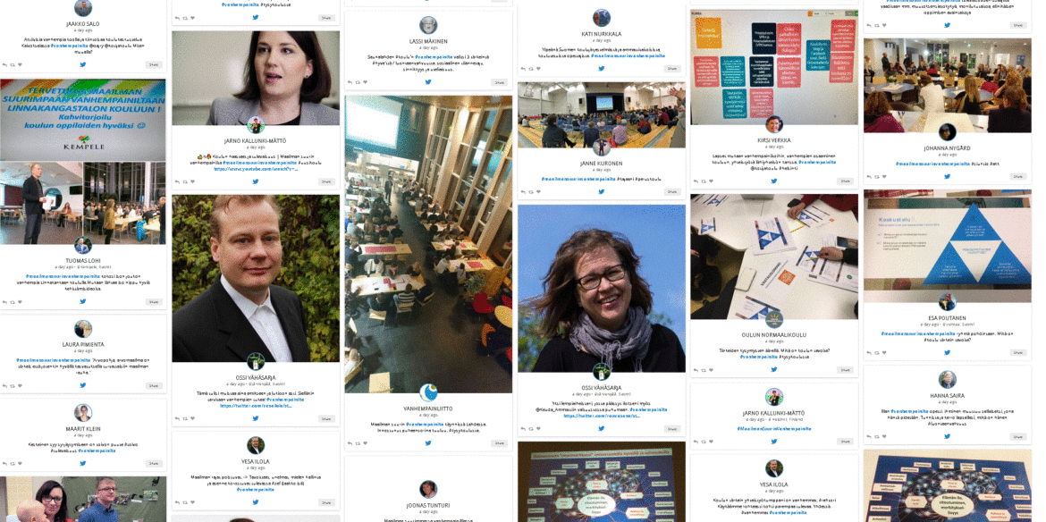Like Janne Kuronen's tweet
1046x522 pixels.
pos(537,192)
